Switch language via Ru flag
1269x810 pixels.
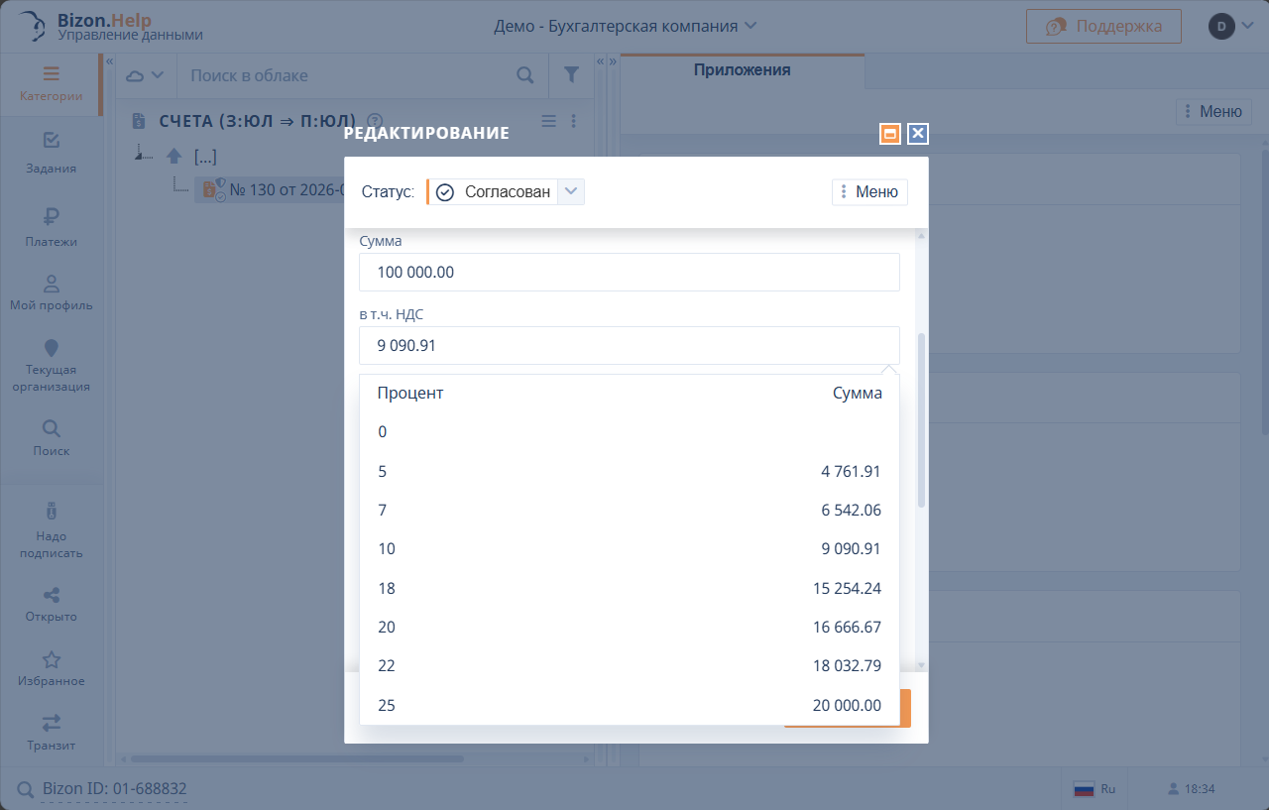(x=1095, y=789)
